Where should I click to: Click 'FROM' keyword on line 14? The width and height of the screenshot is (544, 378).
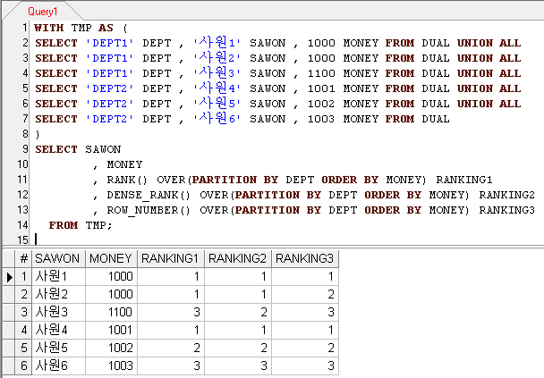pos(64,225)
